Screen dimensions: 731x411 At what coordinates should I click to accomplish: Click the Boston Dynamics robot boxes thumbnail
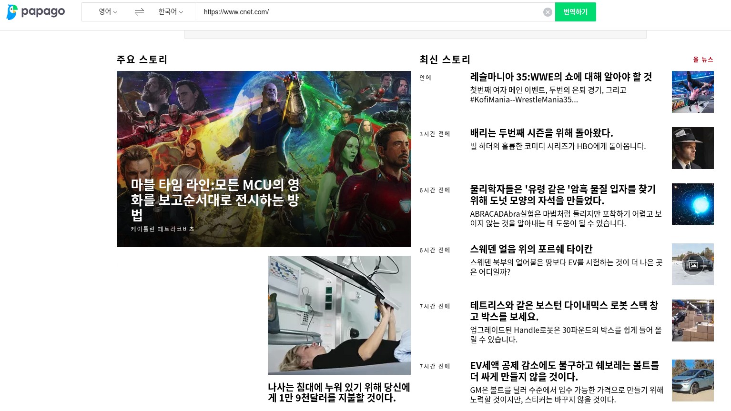(693, 321)
